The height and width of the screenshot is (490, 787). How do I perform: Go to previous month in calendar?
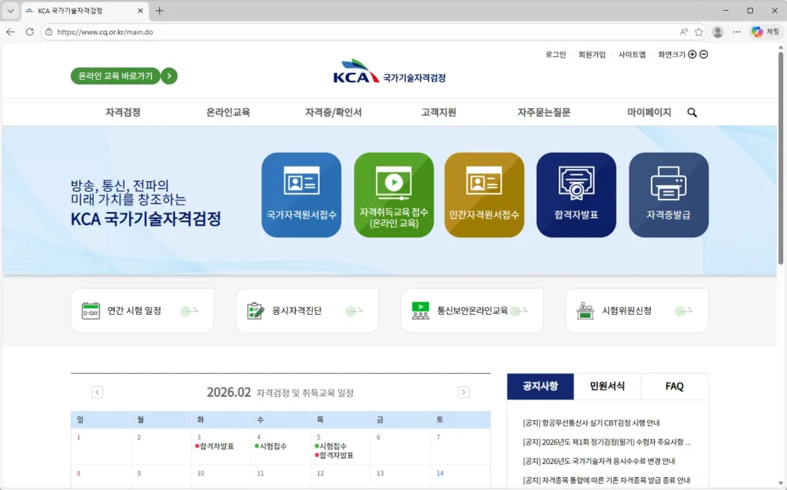coord(98,392)
